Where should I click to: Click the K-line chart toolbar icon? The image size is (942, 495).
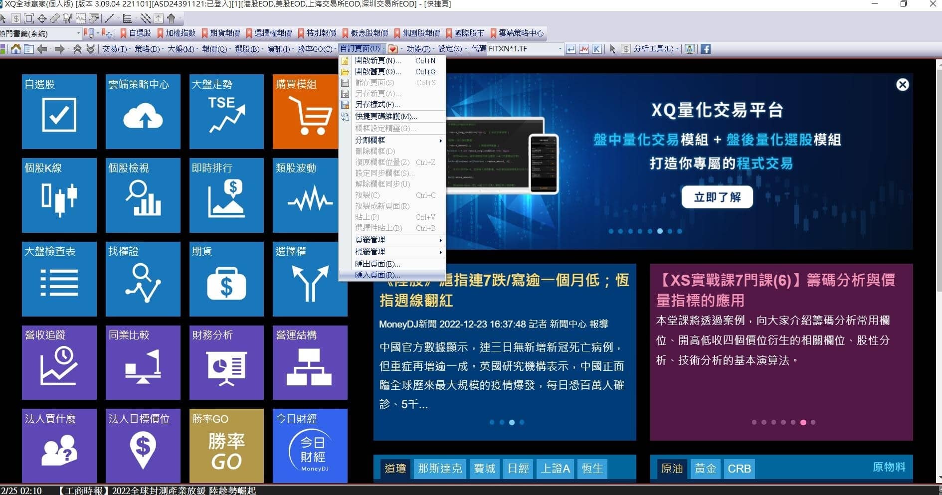[x=596, y=49]
